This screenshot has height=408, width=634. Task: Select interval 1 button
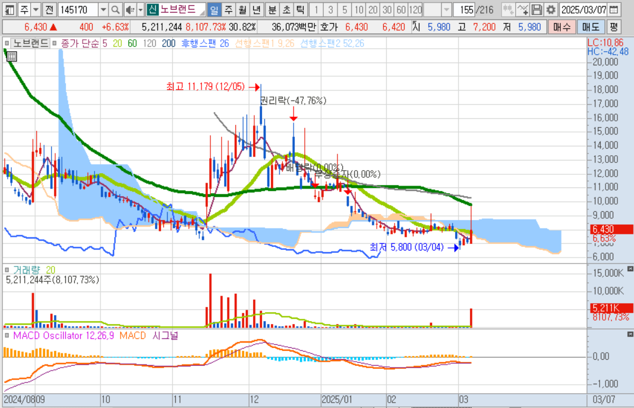point(316,10)
